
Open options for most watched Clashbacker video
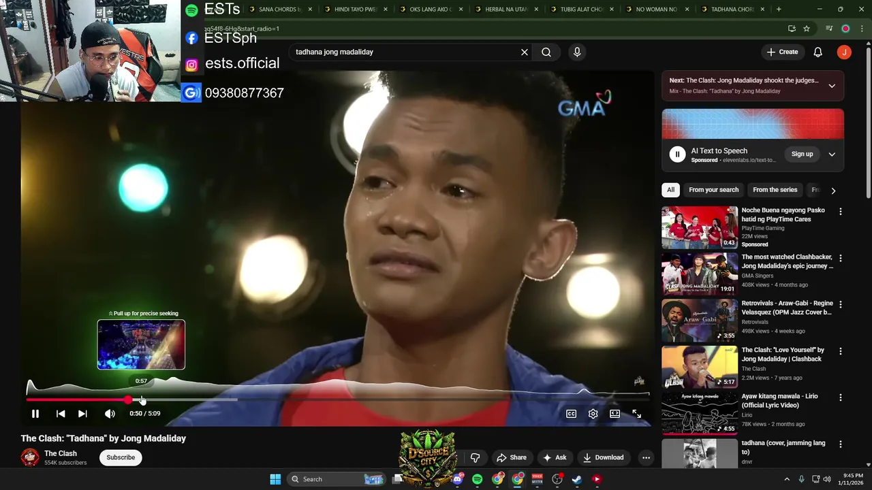tap(840, 259)
